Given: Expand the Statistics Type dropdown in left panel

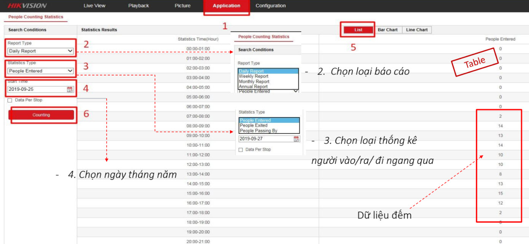Looking at the screenshot, I should (40, 71).
